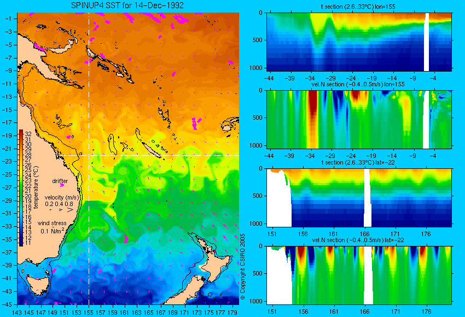Click the 'drifter' legend label
This screenshot has height=317, width=465.
pos(60,181)
